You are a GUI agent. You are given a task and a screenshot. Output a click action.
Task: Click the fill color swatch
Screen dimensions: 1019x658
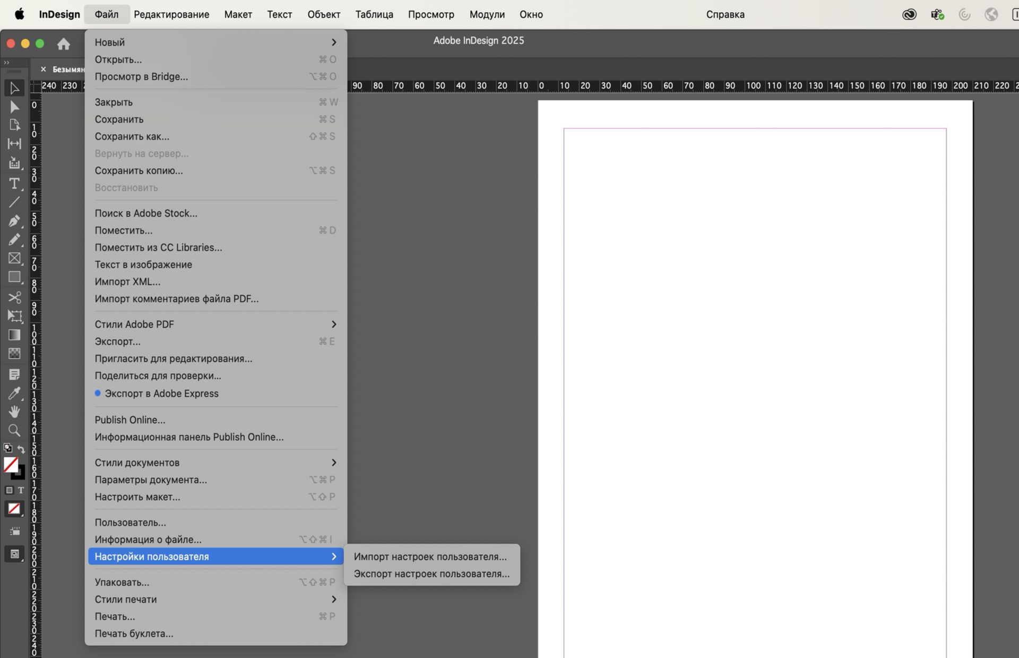coord(10,465)
